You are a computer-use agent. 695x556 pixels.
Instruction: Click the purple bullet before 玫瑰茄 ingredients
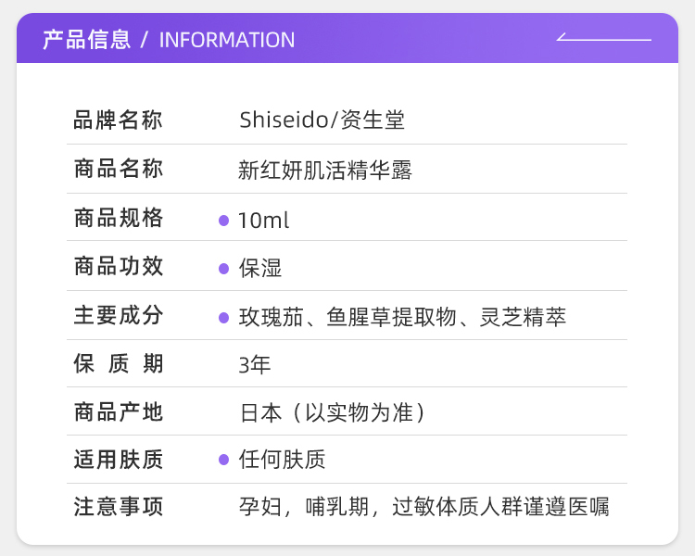point(223,318)
